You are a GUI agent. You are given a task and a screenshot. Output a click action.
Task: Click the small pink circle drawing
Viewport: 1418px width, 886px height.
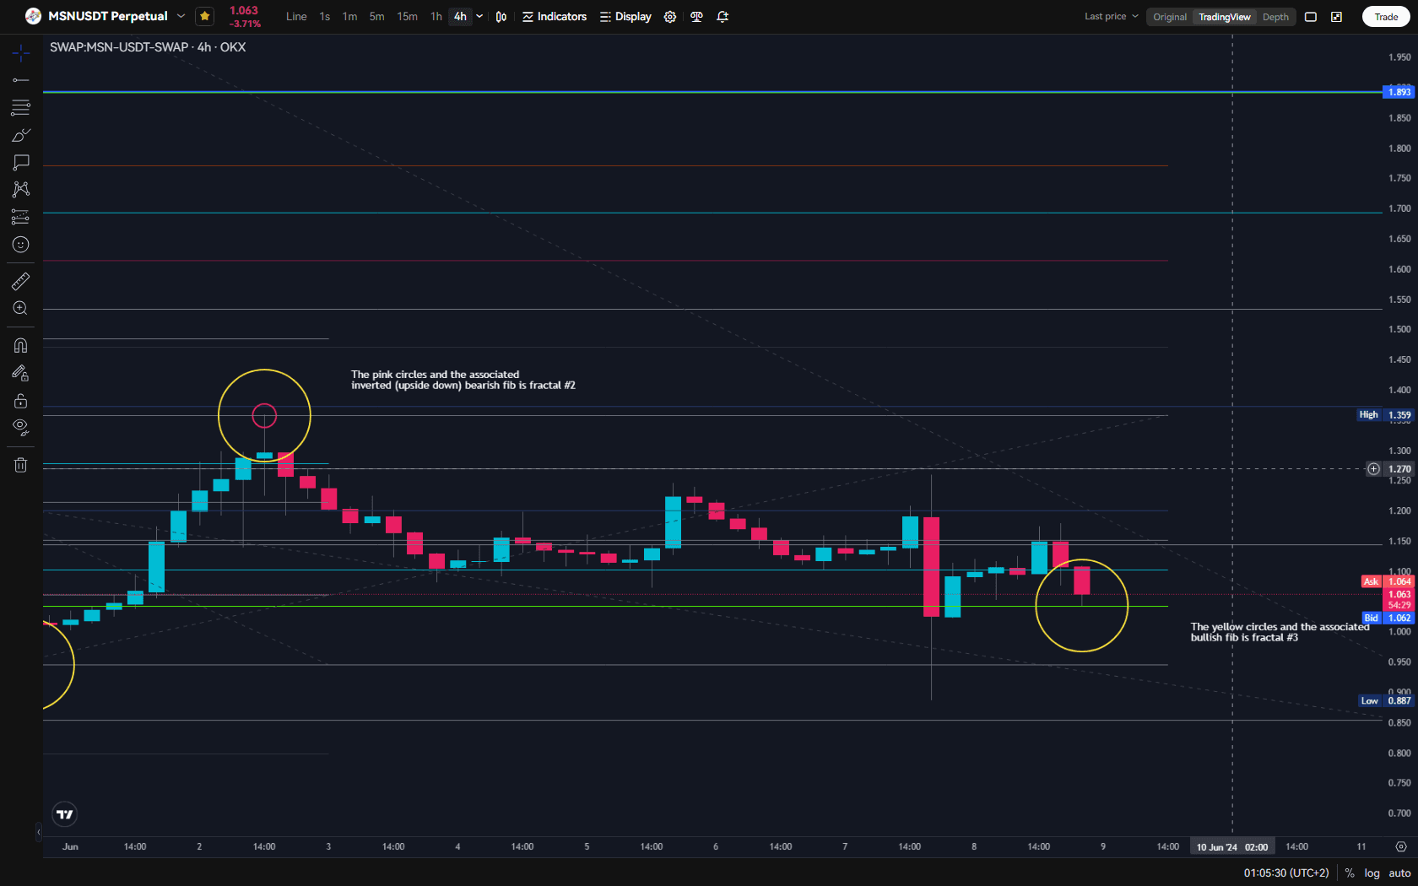click(264, 415)
